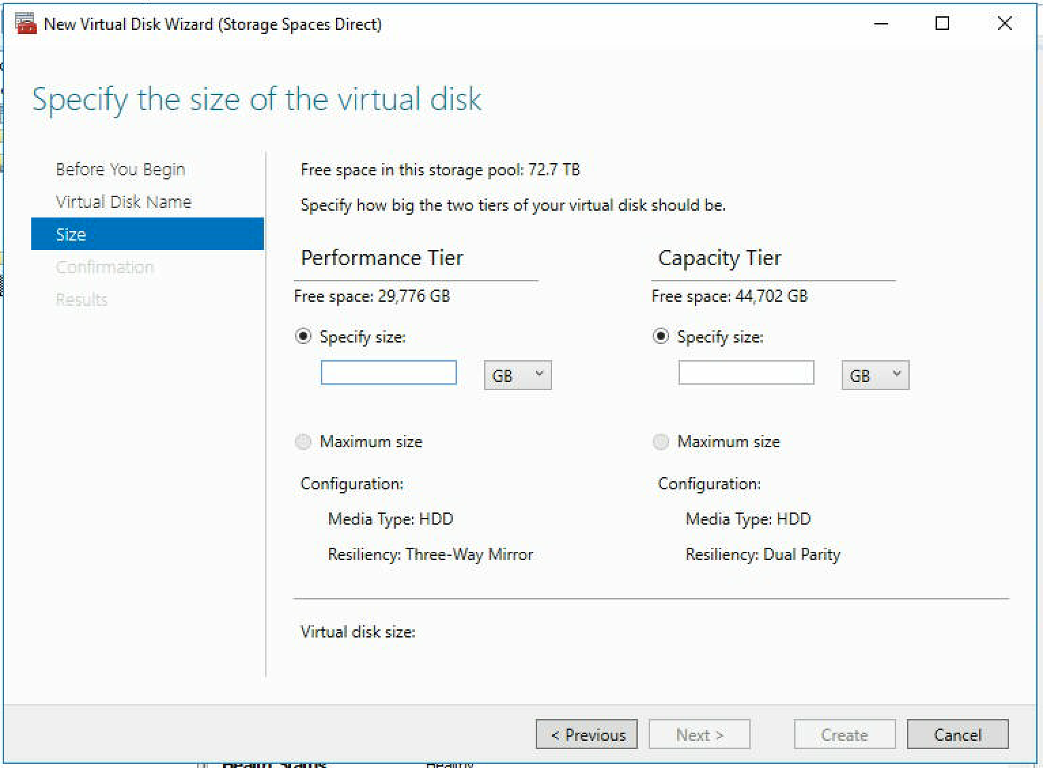Go to the Before You Begin step
Screen dimensions: 1043x768
(x=120, y=169)
